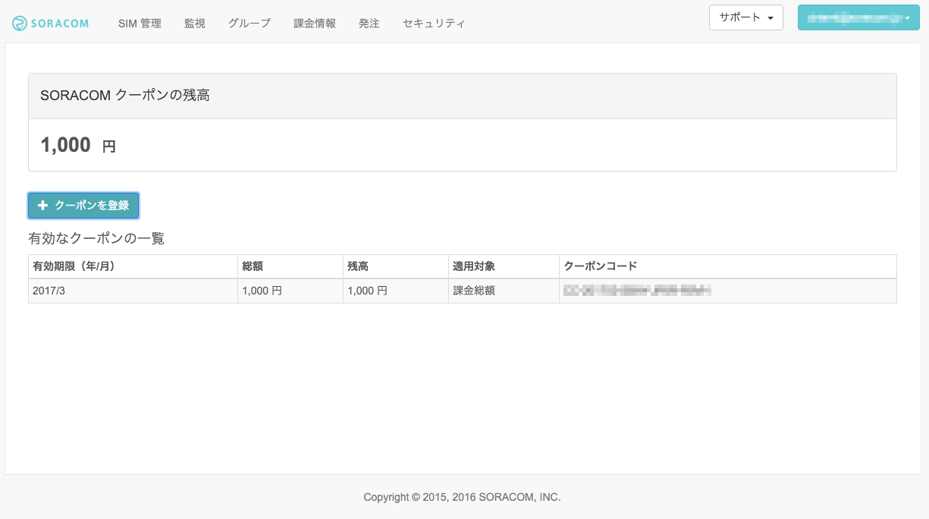The height and width of the screenshot is (519, 929).
Task: Click the 適用対象 column header
Action: 504,266
